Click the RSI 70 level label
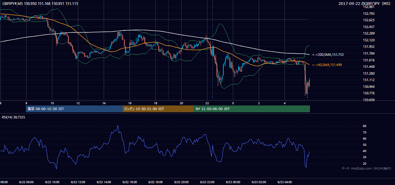The image size is (395, 185). (364, 132)
